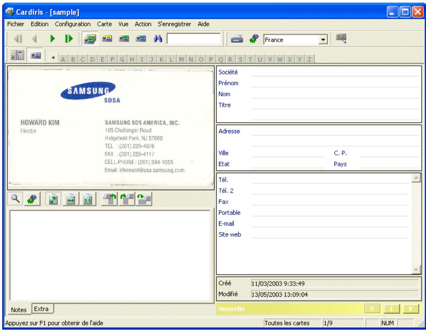Click the N status button
This screenshot has width=426, height=330.
[372, 309]
